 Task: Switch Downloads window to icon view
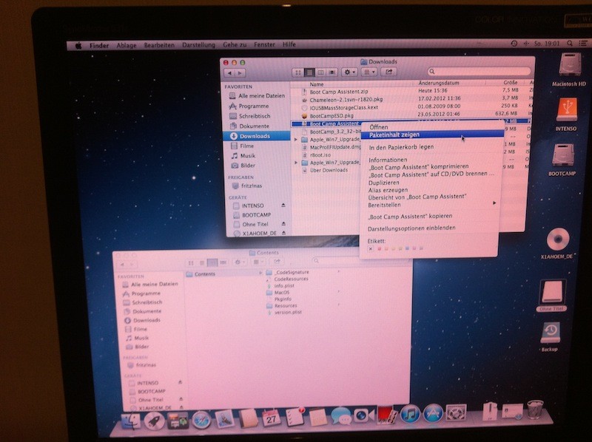298,72
